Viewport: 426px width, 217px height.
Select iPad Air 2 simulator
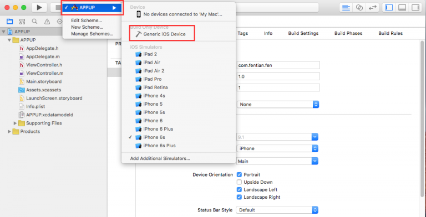[154, 71]
